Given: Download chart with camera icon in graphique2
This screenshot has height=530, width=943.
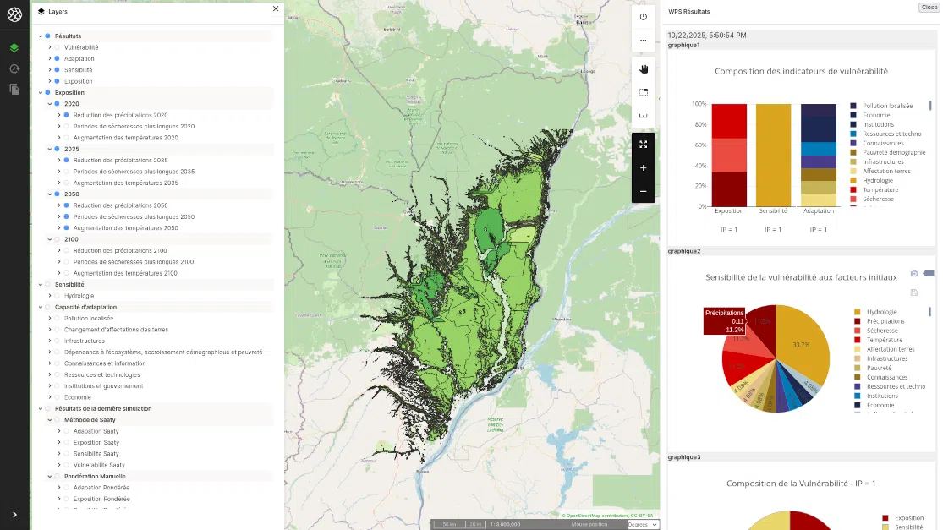Looking at the screenshot, I should coord(914,274).
